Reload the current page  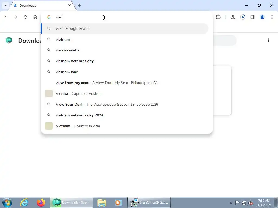click(26, 17)
